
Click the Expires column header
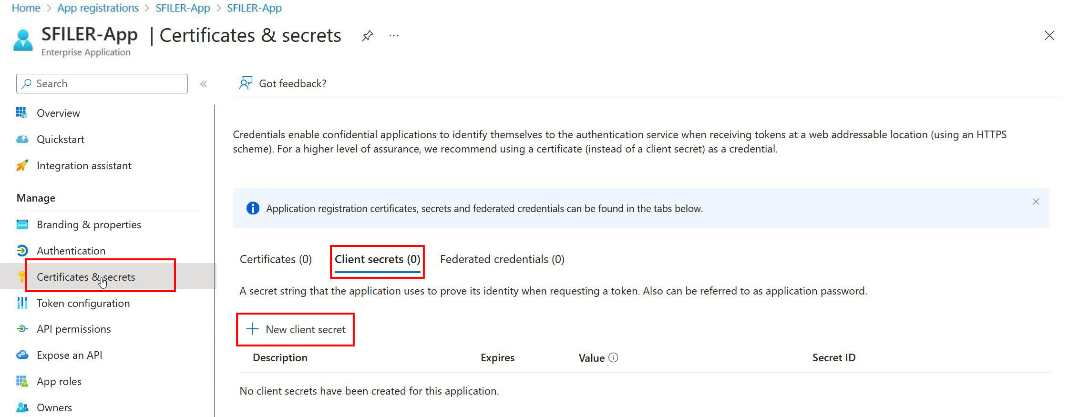click(497, 358)
